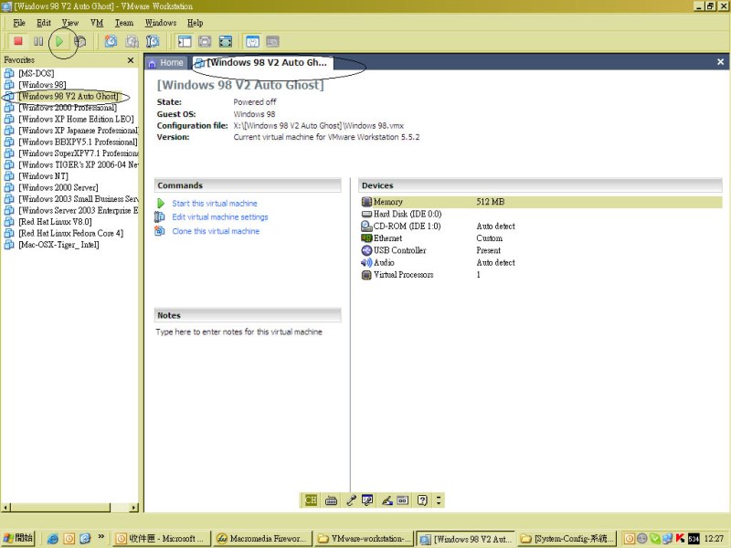Select [Windows 2000 Professional] favorite
Viewport: 731px width, 548px height.
tap(68, 108)
